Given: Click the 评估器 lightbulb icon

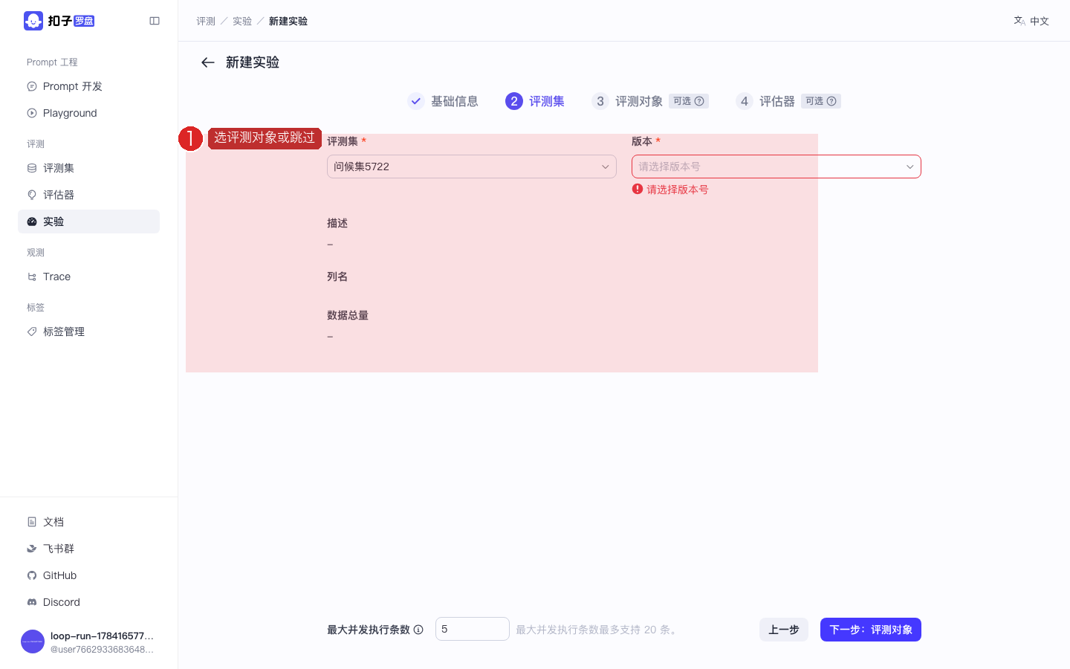Looking at the screenshot, I should pyautogui.click(x=32, y=195).
